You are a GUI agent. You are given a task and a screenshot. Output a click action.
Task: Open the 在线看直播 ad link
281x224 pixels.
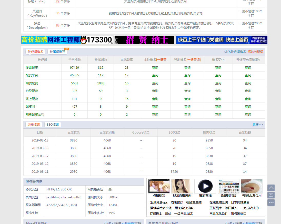pos(194,202)
